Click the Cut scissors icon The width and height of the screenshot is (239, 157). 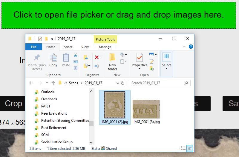coord(76,55)
